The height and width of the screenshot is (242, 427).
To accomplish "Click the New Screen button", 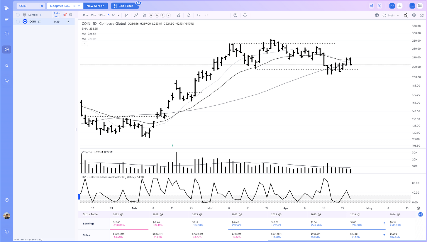I will [x=96, y=6].
